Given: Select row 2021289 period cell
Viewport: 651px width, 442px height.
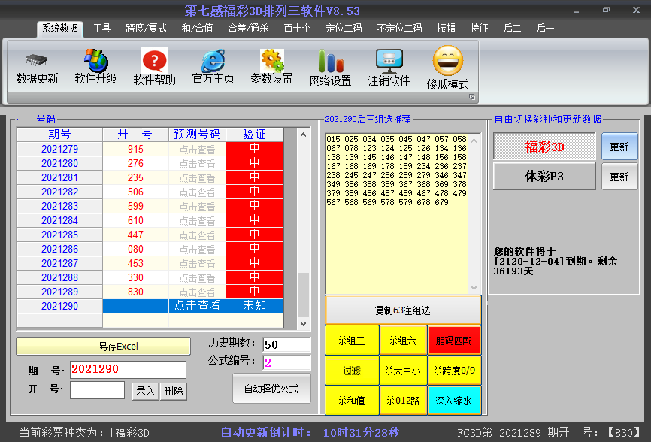Looking at the screenshot, I should (x=60, y=292).
